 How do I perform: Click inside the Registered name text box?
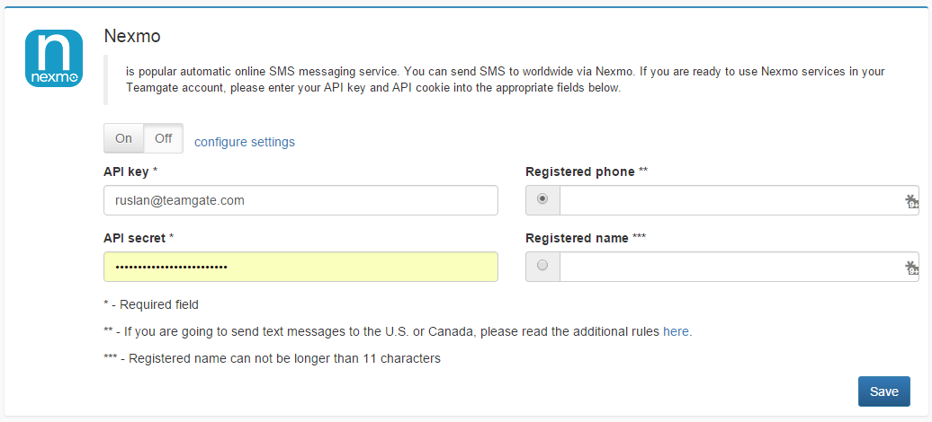point(739,267)
